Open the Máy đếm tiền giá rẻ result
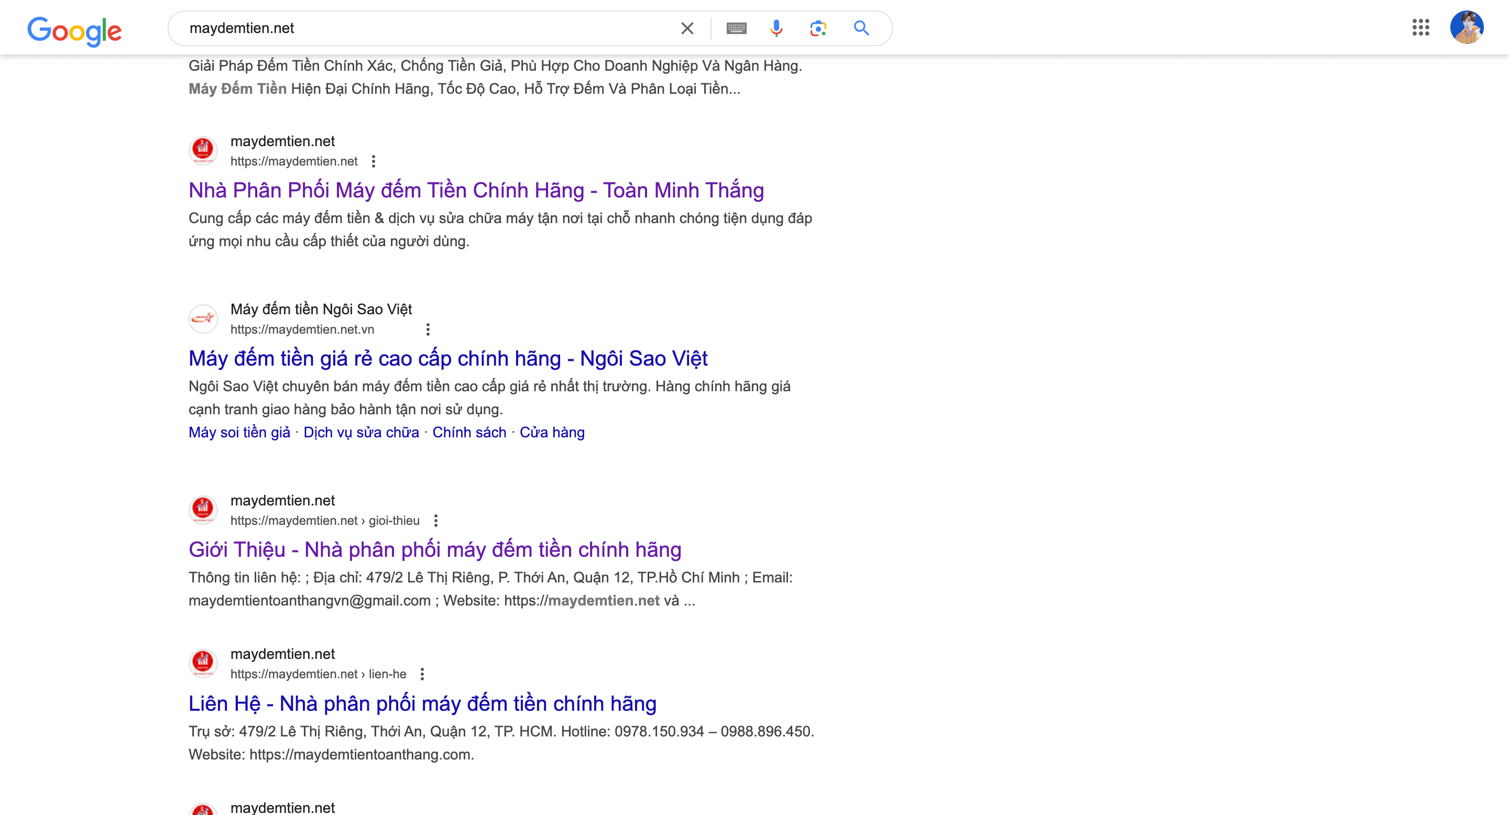Viewport: 1509px width, 815px height. (447, 358)
